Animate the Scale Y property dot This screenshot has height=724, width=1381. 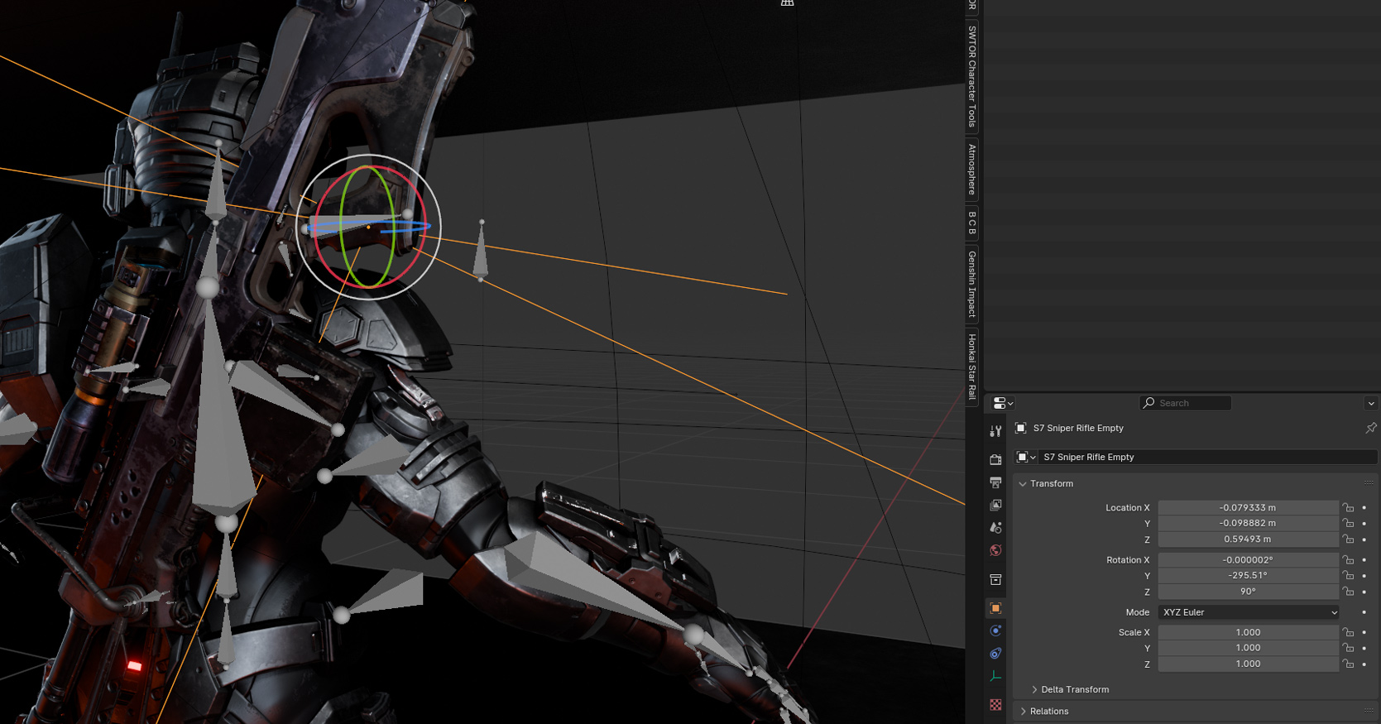point(1364,648)
